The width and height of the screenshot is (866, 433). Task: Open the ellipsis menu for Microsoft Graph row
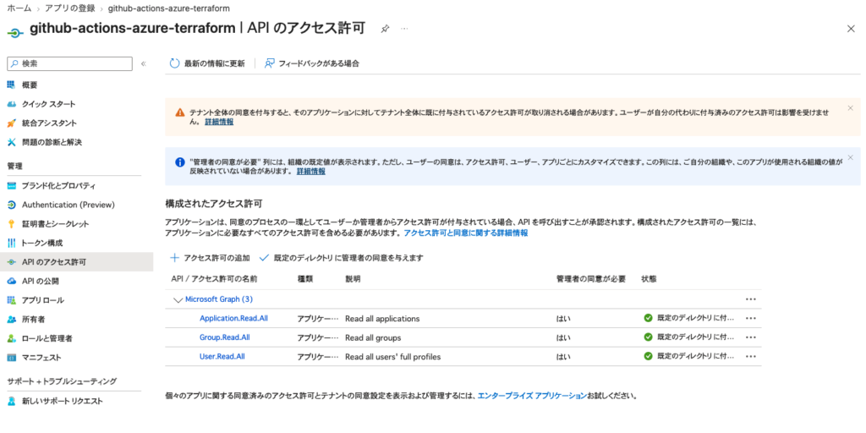click(750, 299)
